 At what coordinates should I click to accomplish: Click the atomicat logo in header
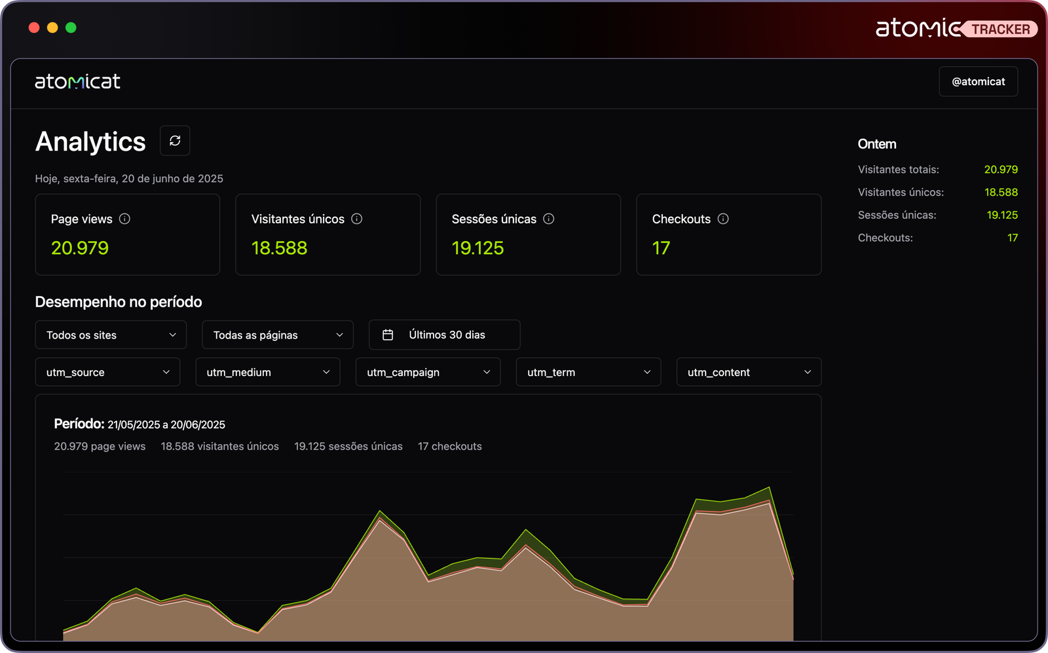tap(77, 82)
